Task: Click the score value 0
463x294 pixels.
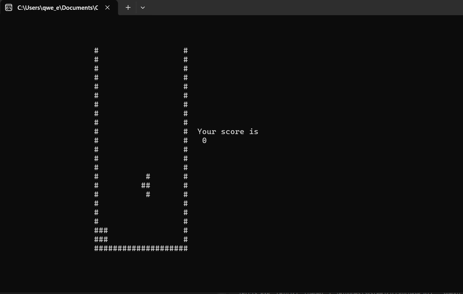Action: [x=204, y=141]
